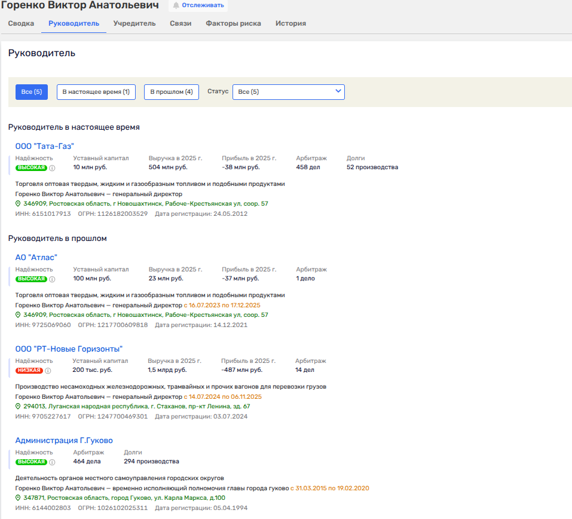Click info icon beside РТ-Новые Горизонты НИЗКАЯ badge
572x519 pixels.
tap(48, 371)
